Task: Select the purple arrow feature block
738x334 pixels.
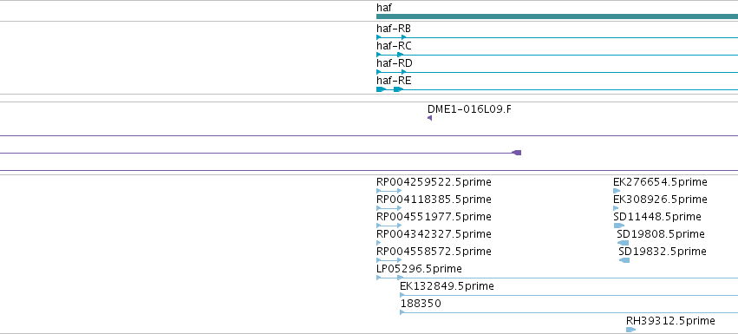Action: tap(517, 153)
